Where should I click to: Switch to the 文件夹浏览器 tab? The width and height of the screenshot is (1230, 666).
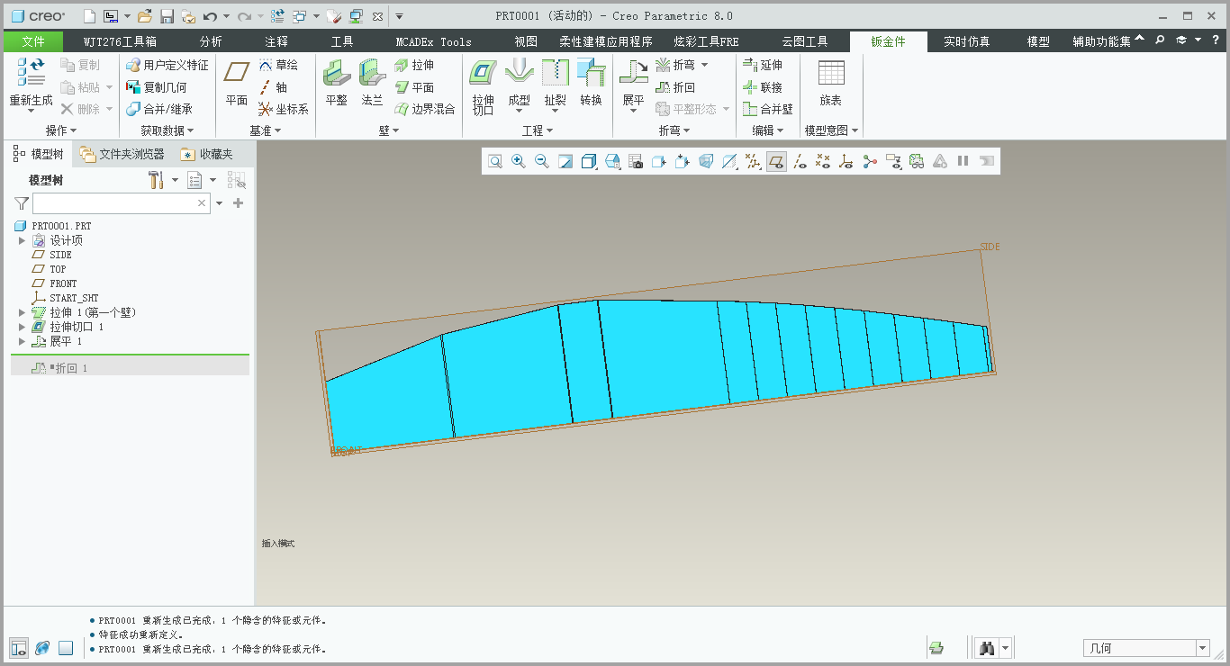[122, 155]
